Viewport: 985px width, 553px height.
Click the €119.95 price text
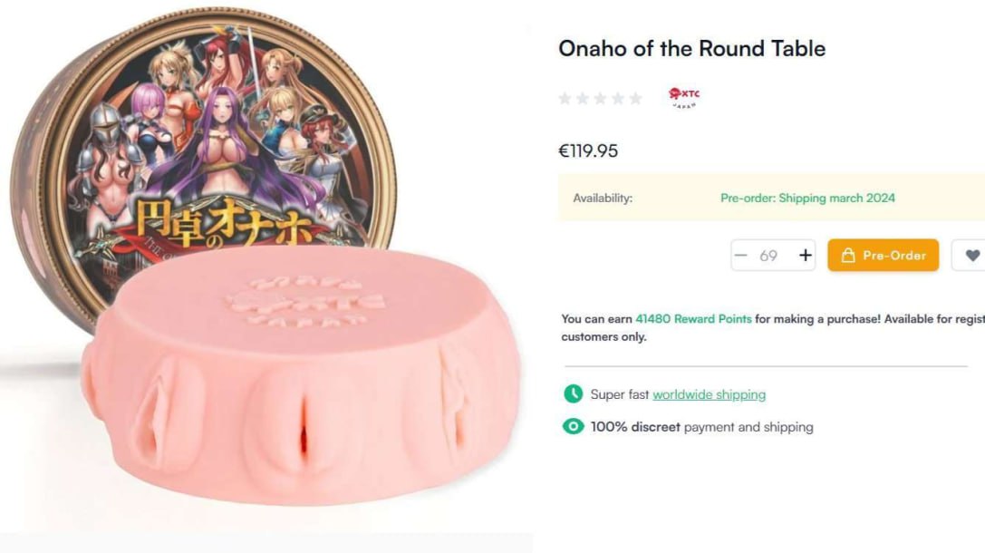click(x=588, y=151)
